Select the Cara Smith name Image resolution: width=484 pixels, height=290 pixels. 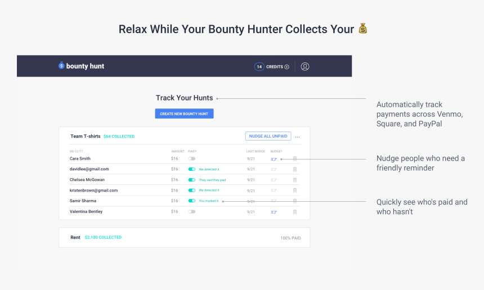[x=80, y=158]
